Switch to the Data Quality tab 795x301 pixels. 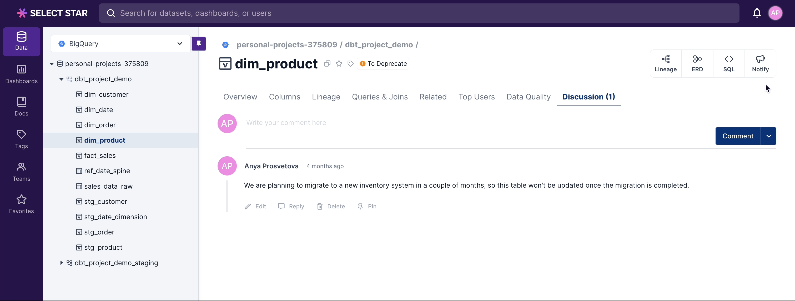[528, 97]
